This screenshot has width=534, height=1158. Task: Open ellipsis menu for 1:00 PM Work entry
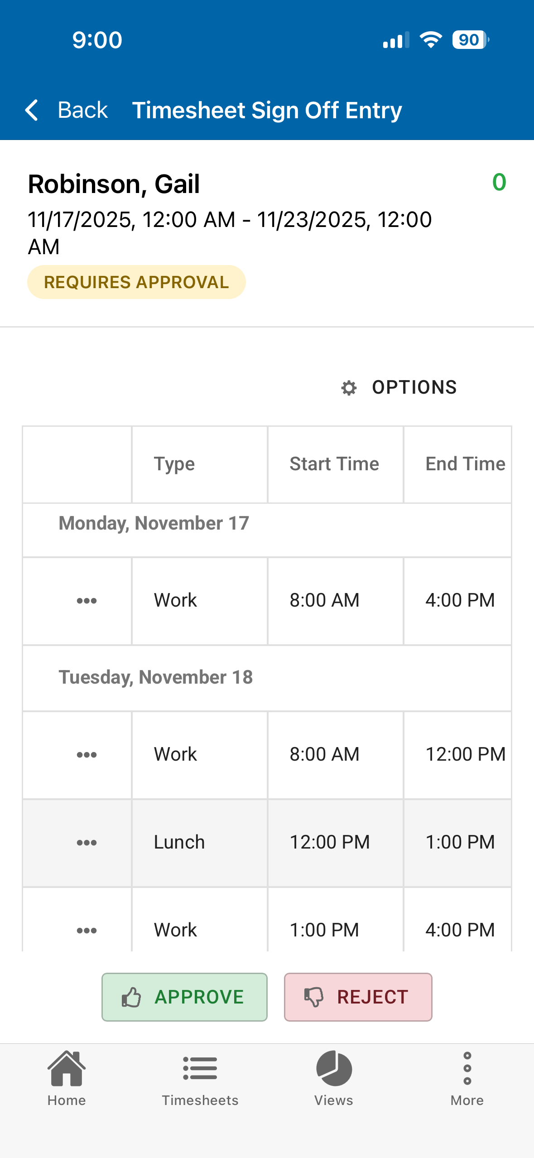[x=87, y=931]
